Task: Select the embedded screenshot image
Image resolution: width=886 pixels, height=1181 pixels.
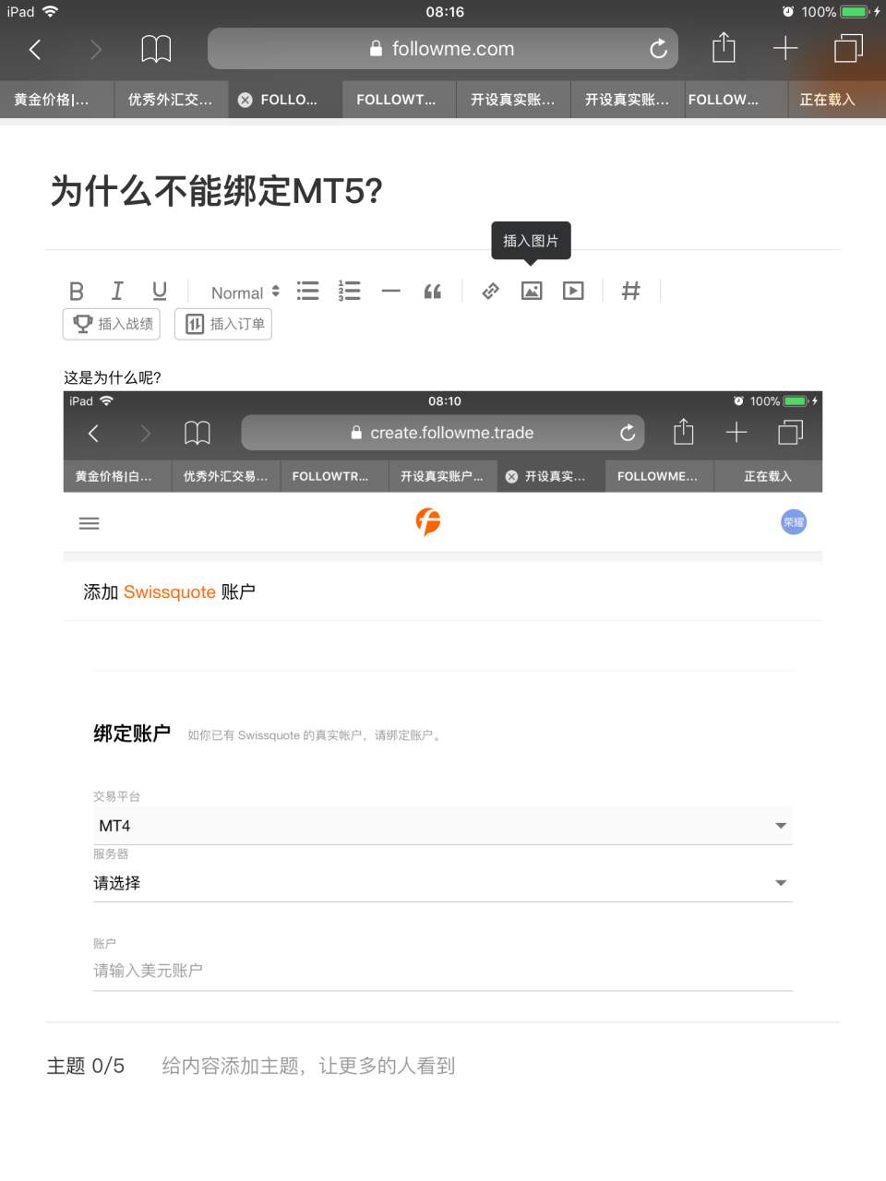Action: click(x=443, y=701)
